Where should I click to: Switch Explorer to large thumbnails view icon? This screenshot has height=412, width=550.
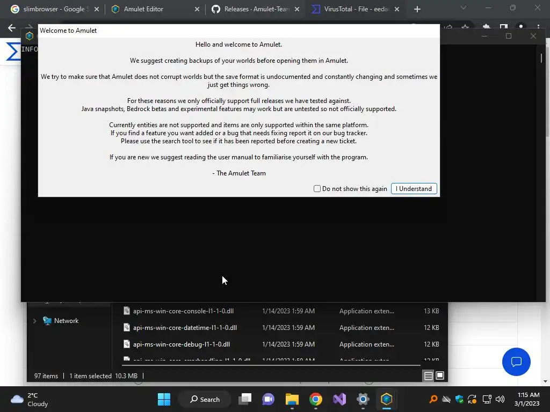click(439, 376)
